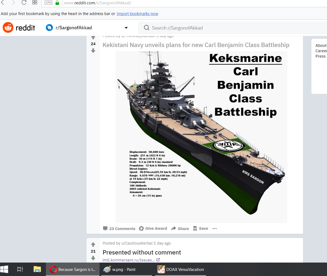Open File Explorer from the taskbar
The height and width of the screenshot is (276, 327).
point(37,269)
